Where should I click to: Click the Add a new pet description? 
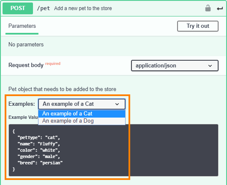click(x=83, y=8)
